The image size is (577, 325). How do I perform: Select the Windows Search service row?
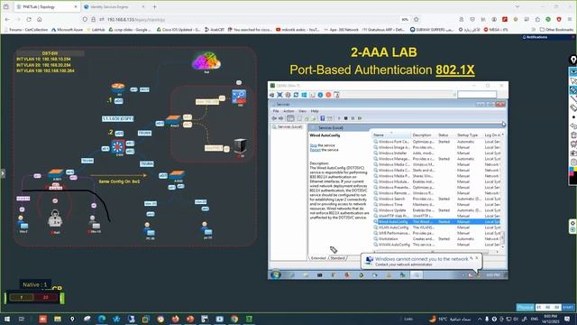437,199
